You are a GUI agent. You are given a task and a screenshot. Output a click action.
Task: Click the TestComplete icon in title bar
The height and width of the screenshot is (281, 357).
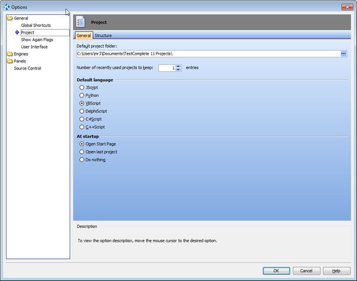(7, 7)
